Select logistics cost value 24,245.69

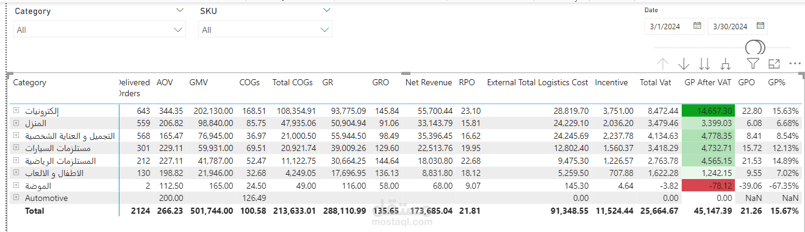coord(571,136)
